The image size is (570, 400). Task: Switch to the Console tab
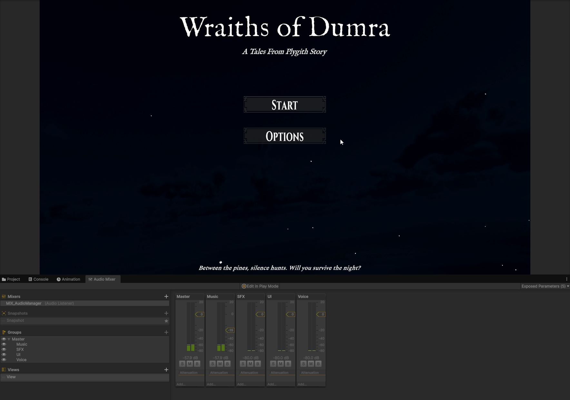pos(38,279)
